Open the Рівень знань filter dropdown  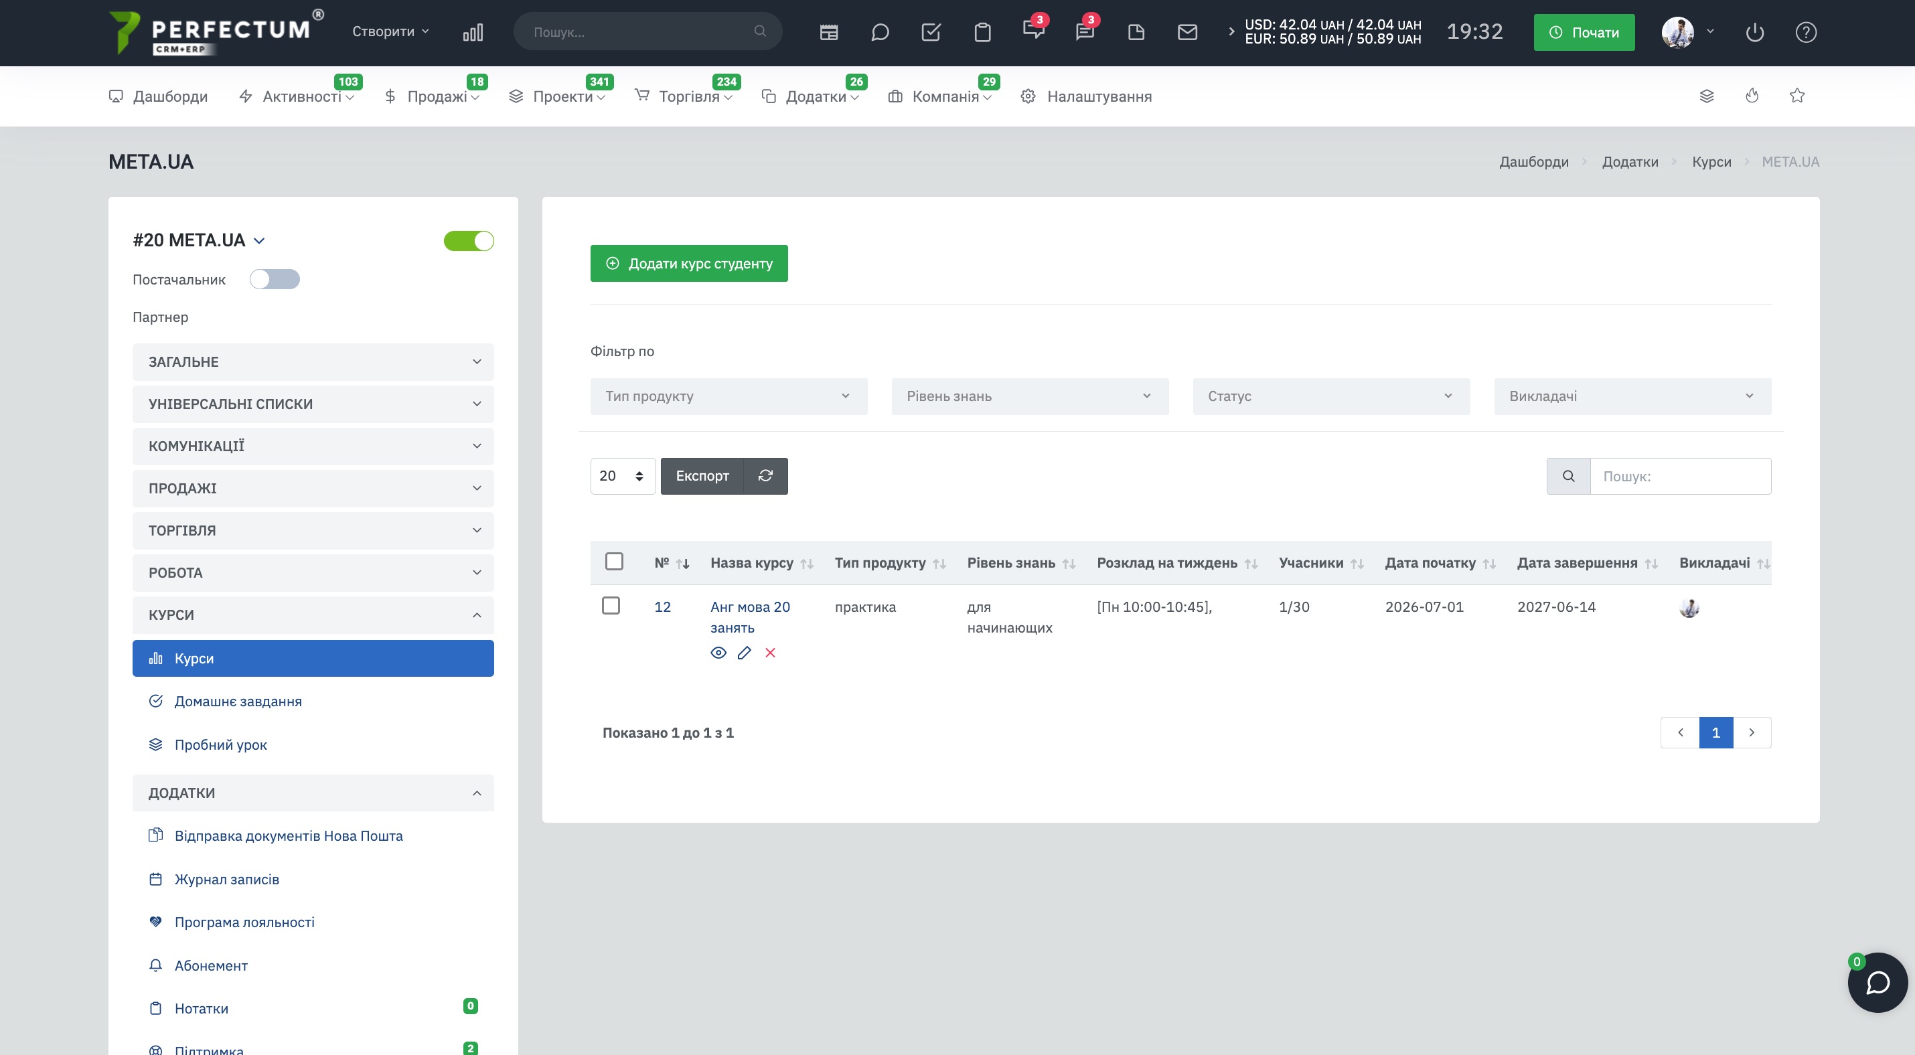pyautogui.click(x=1030, y=396)
